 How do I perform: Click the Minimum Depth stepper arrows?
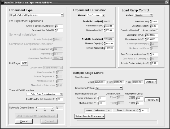104,48
